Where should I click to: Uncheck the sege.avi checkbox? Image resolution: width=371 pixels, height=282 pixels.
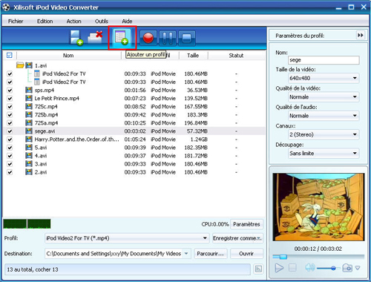10,131
